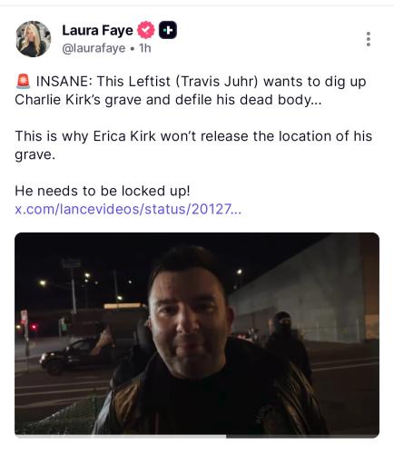Click the black plus subscriber badge
Viewport: 394px width, 454px height.
click(168, 30)
